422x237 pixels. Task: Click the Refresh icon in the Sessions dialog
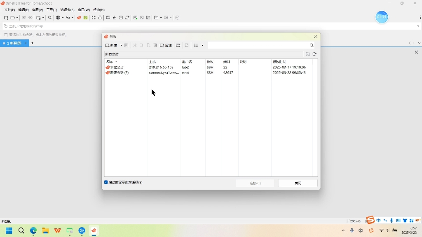314,54
